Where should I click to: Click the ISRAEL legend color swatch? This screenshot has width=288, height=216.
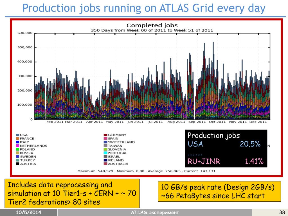click(x=105, y=157)
